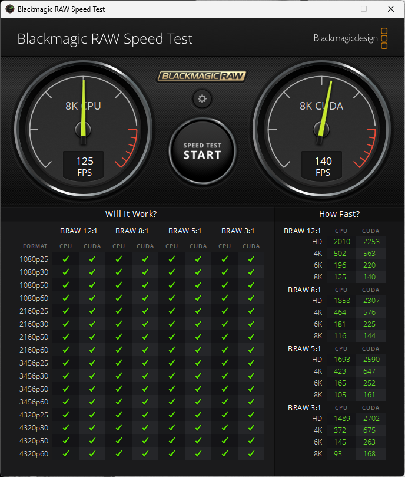The height and width of the screenshot is (477, 405).
Task: Click 4320p60 BRAW 12:1 CPU checkmark
Action: (65, 453)
